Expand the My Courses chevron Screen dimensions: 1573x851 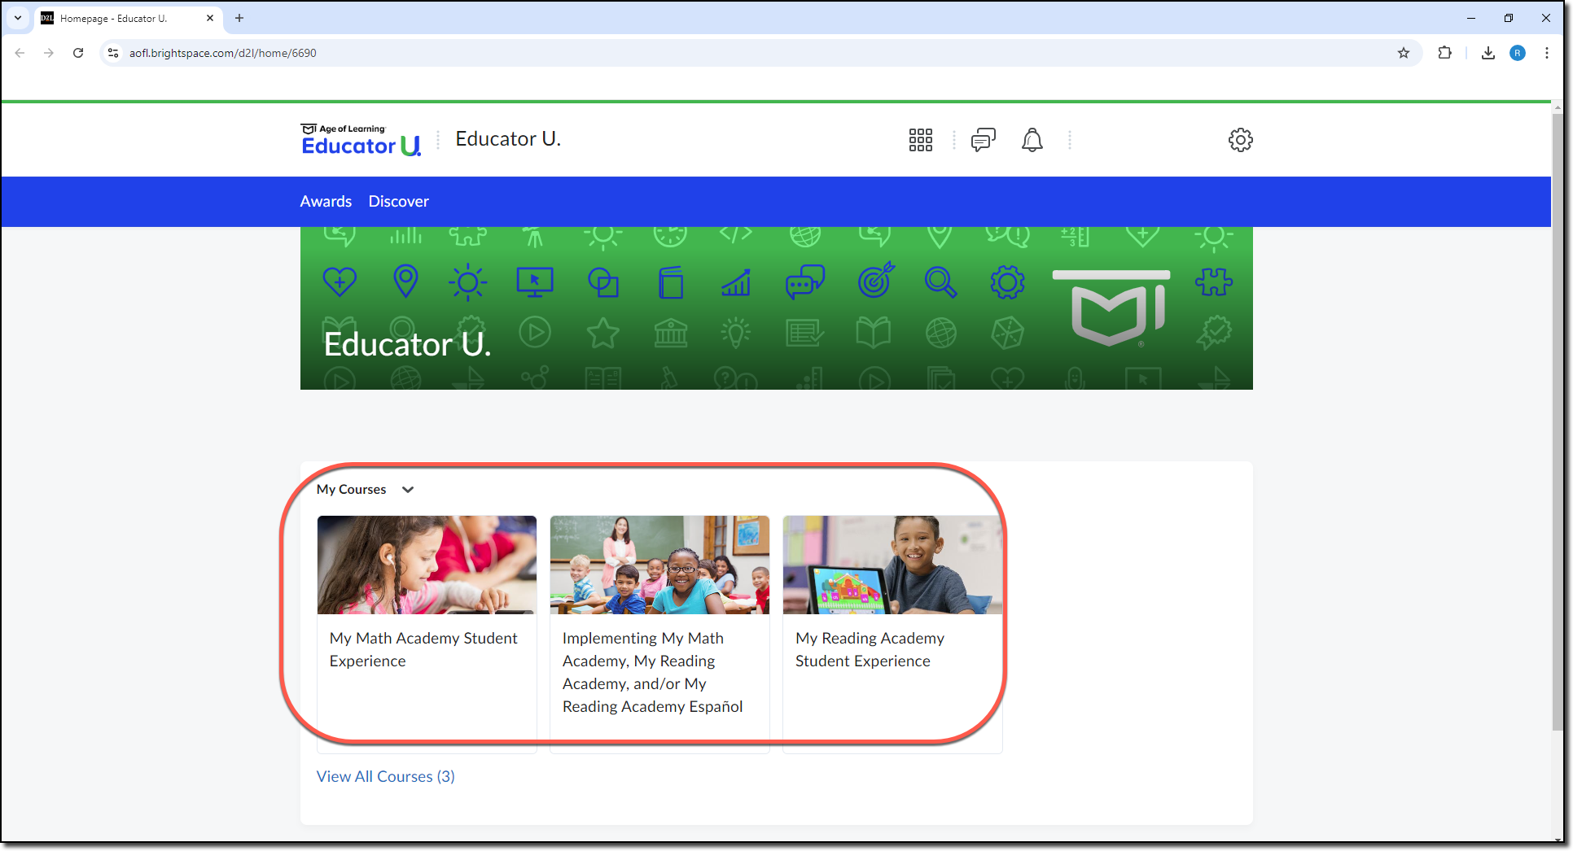click(x=408, y=490)
